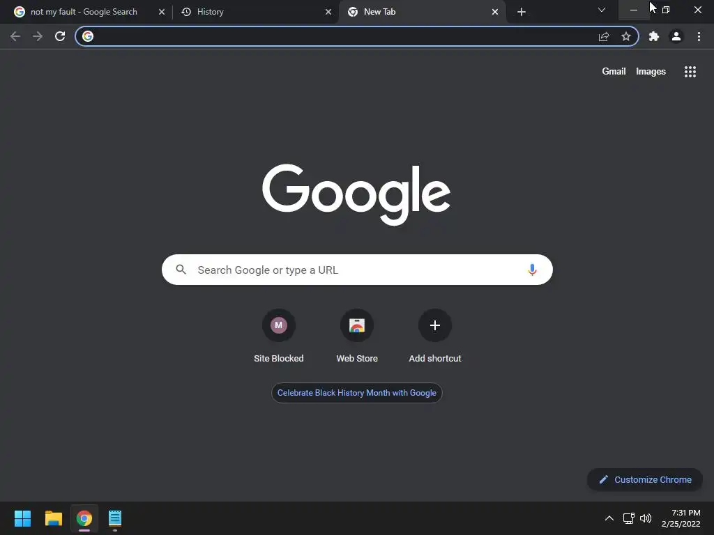Focus the Search Google or type a URL box
The height and width of the screenshot is (535, 714).
pos(357,270)
